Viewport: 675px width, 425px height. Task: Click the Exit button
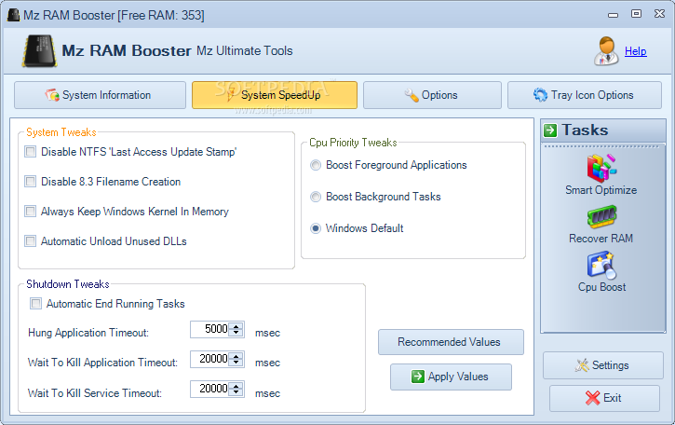(x=604, y=398)
